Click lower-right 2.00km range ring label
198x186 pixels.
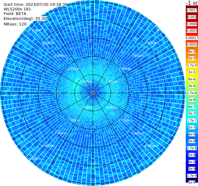point(125,120)
